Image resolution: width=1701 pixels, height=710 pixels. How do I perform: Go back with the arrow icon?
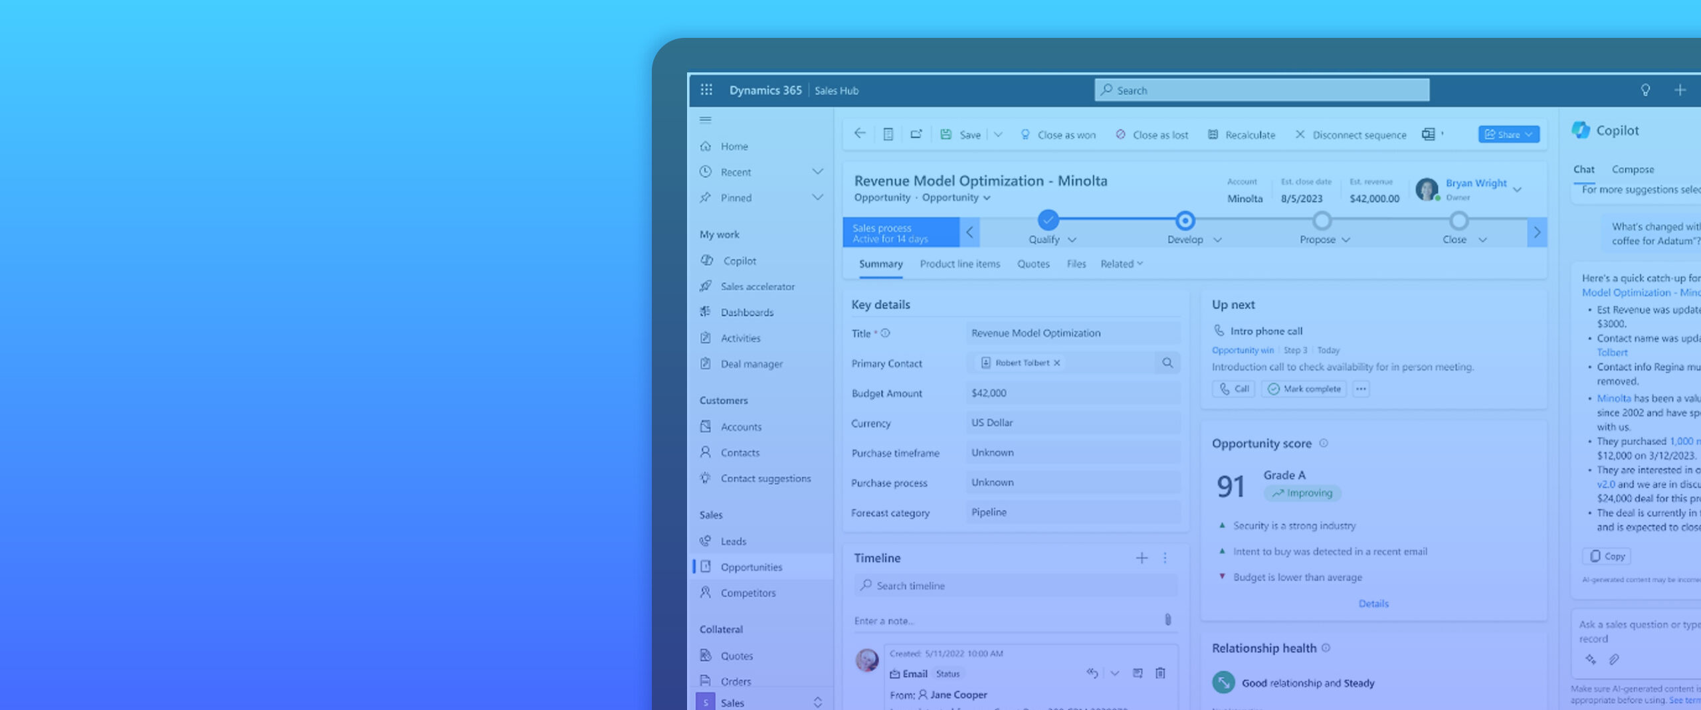click(860, 133)
